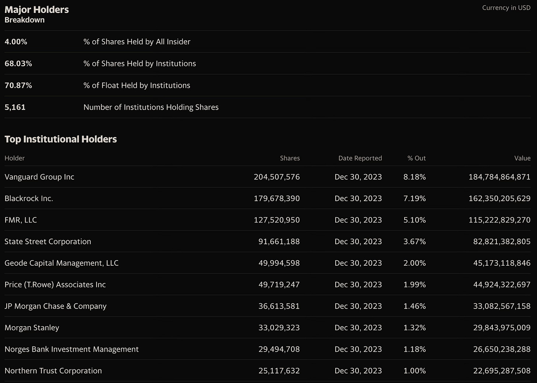The image size is (537, 383).
Task: Click JP Morgan shares 36,613,581
Action: pyautogui.click(x=279, y=306)
